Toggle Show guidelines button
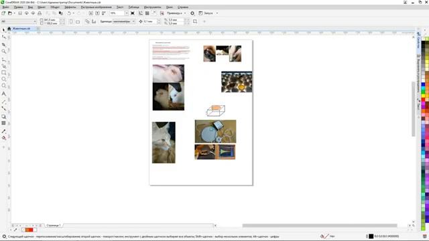The image size is (429, 241). 154,13
